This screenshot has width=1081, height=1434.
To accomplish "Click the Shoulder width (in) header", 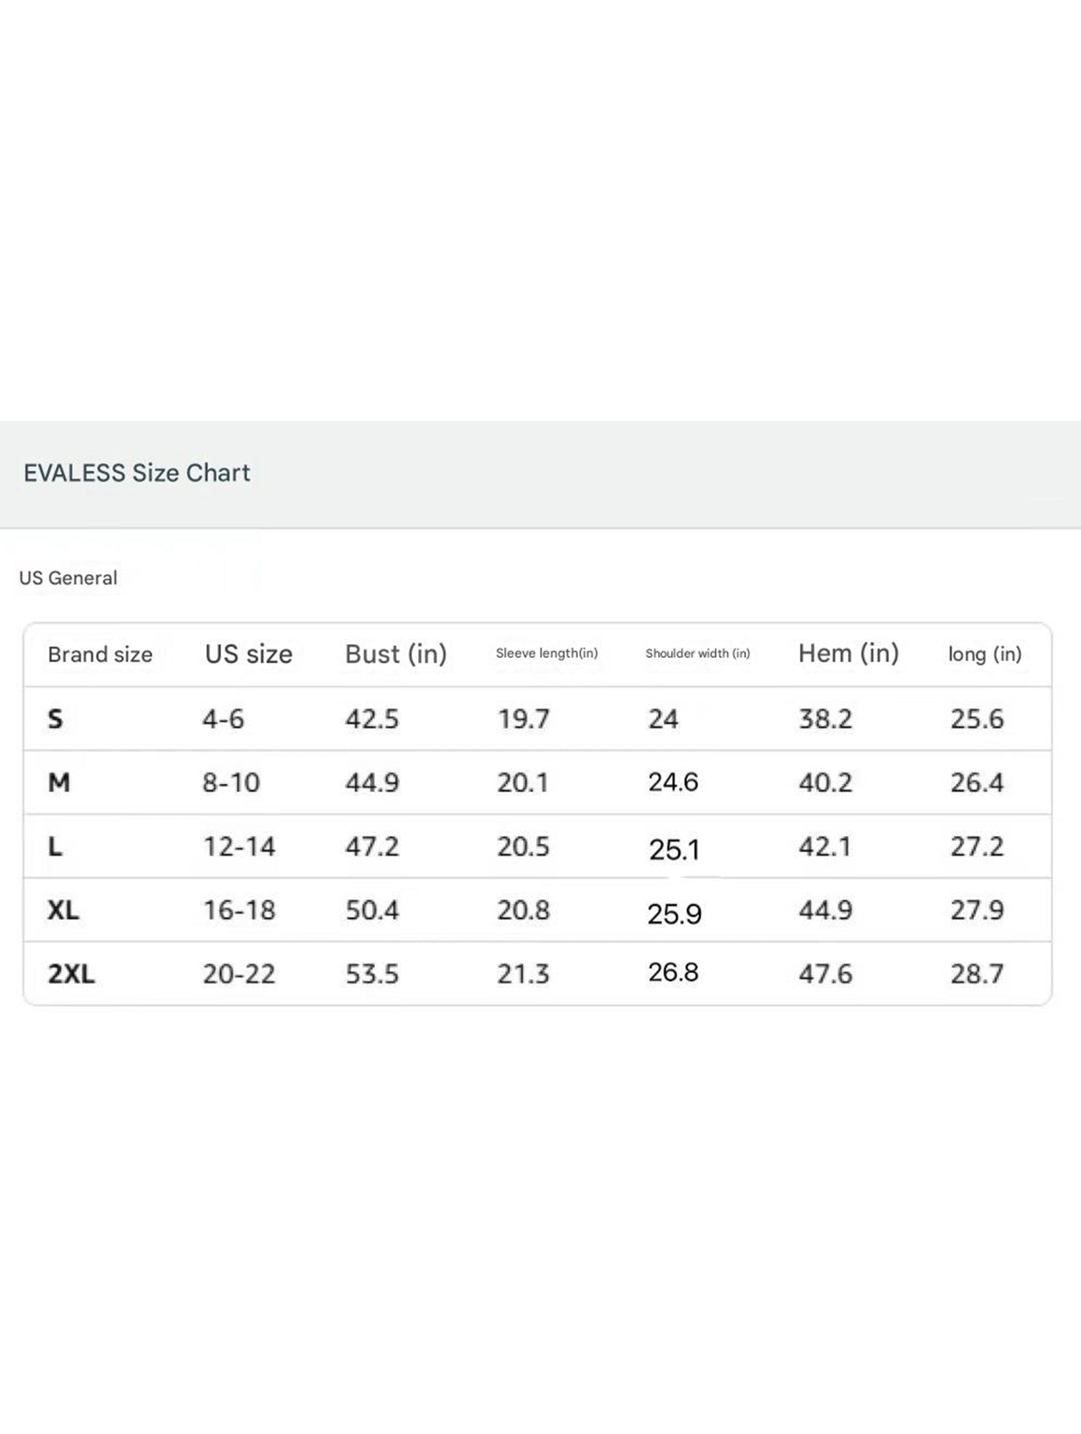I will coord(697,653).
